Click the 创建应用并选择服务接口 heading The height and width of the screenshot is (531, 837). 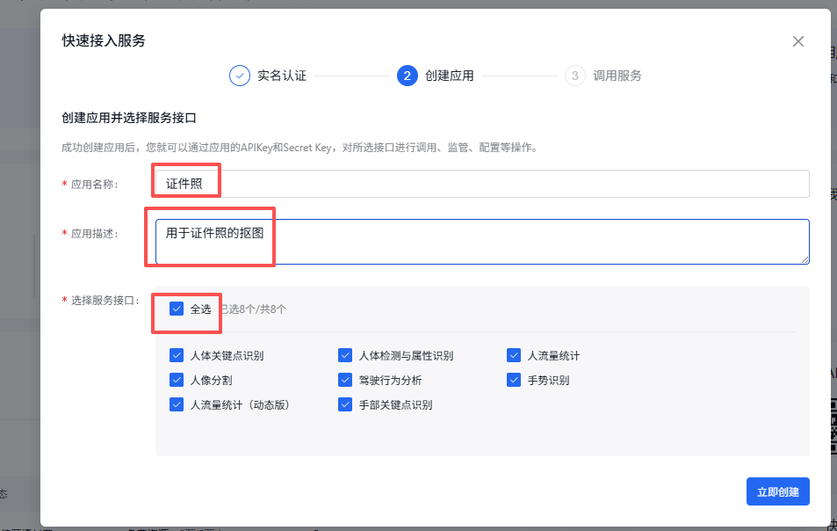(x=128, y=118)
